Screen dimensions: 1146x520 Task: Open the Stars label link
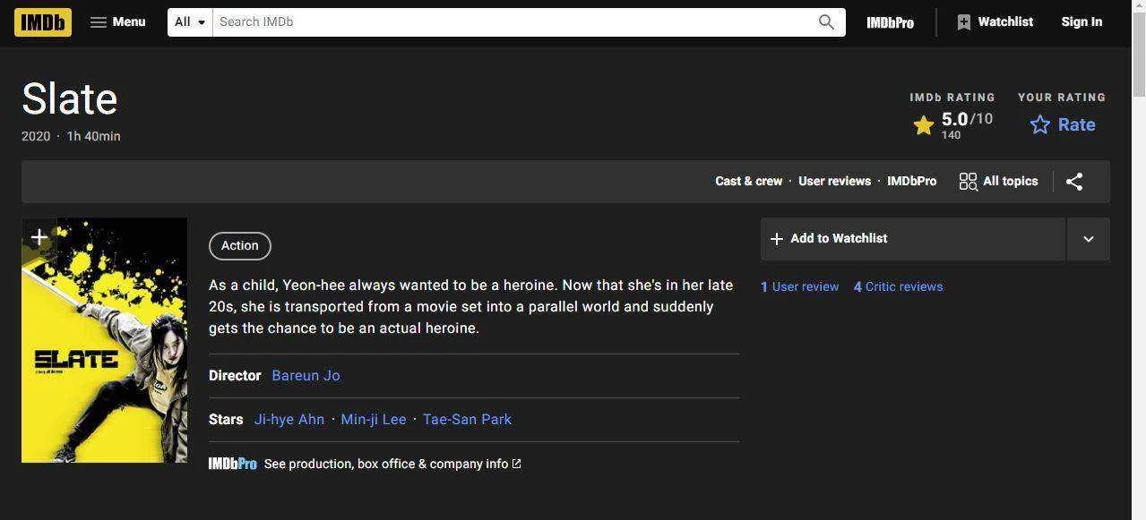point(226,420)
